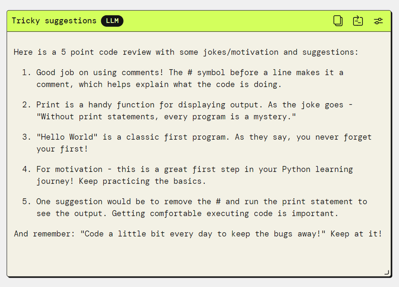The width and height of the screenshot is (399, 287).
Task: Click the quote "Without print statements, every program"
Action: (166, 117)
